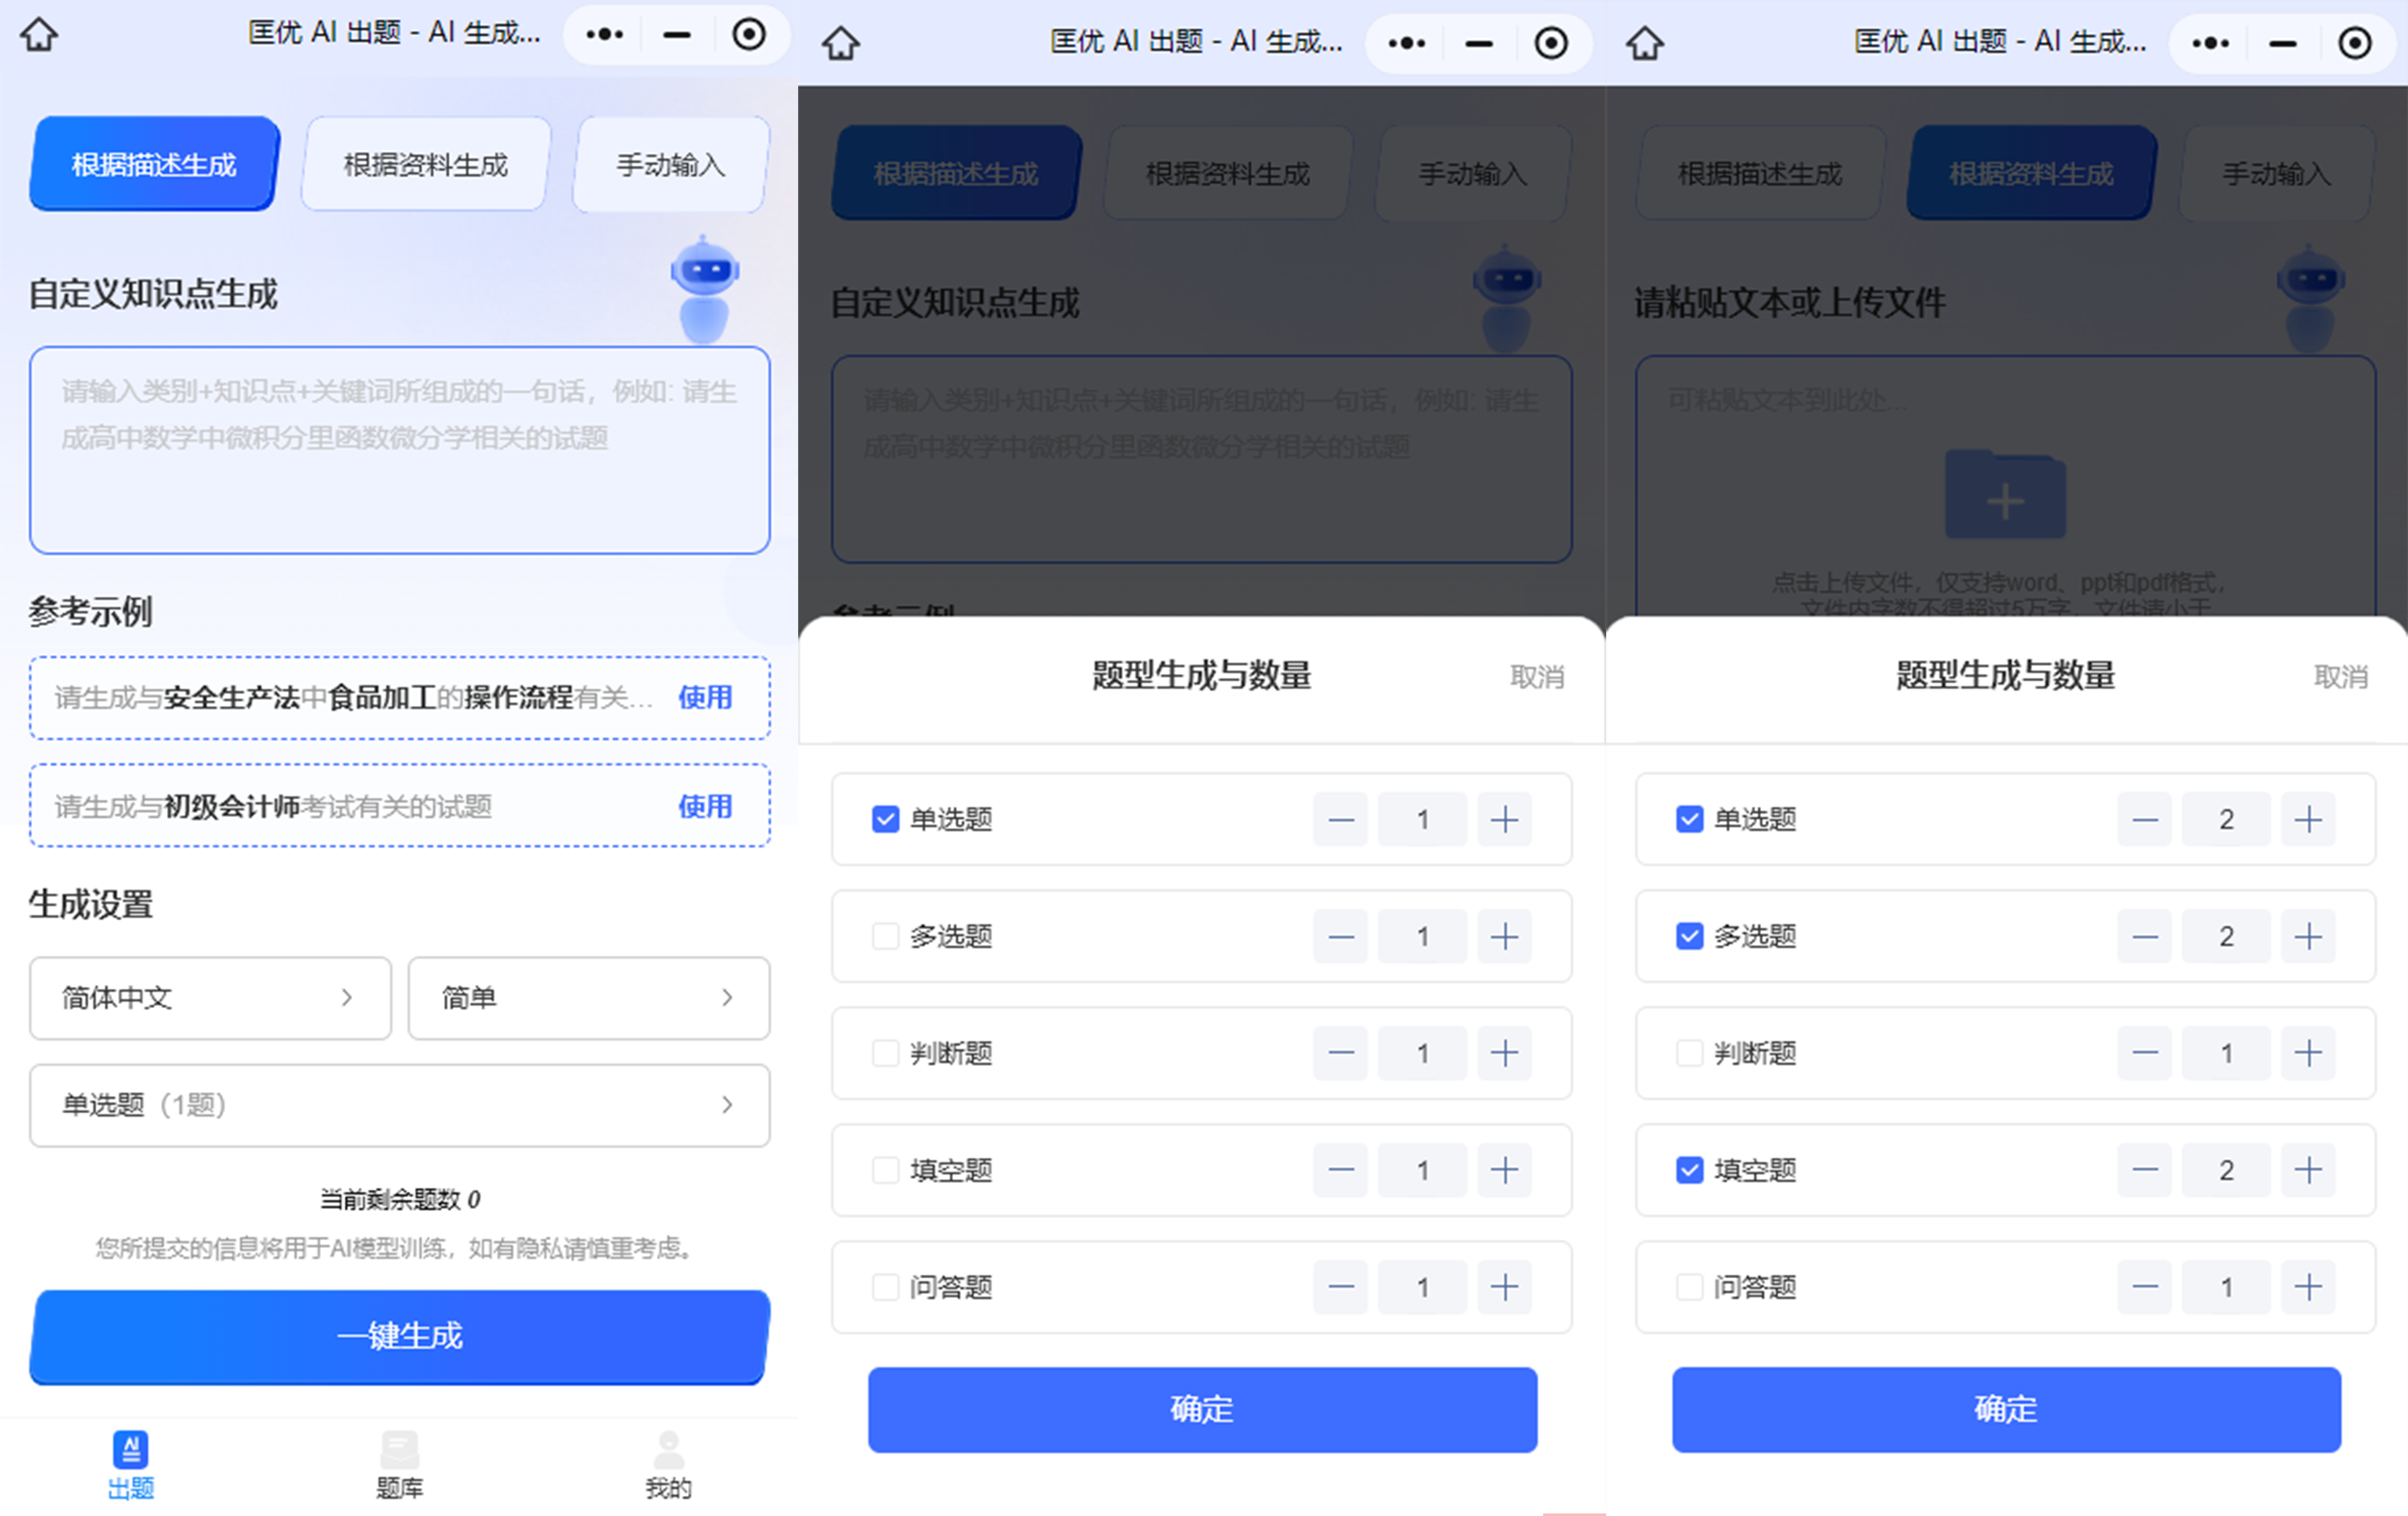Confirm with 确定 in middle panel
The image size is (2408, 1516).
1202,1410
